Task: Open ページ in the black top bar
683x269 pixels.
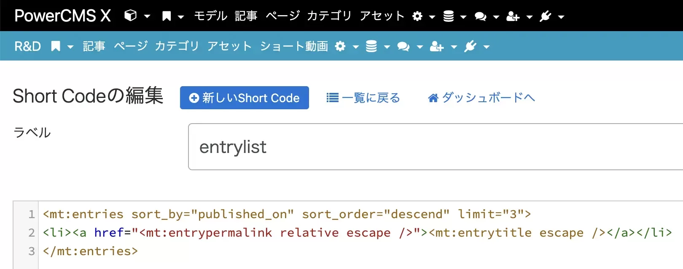Action: click(x=282, y=16)
